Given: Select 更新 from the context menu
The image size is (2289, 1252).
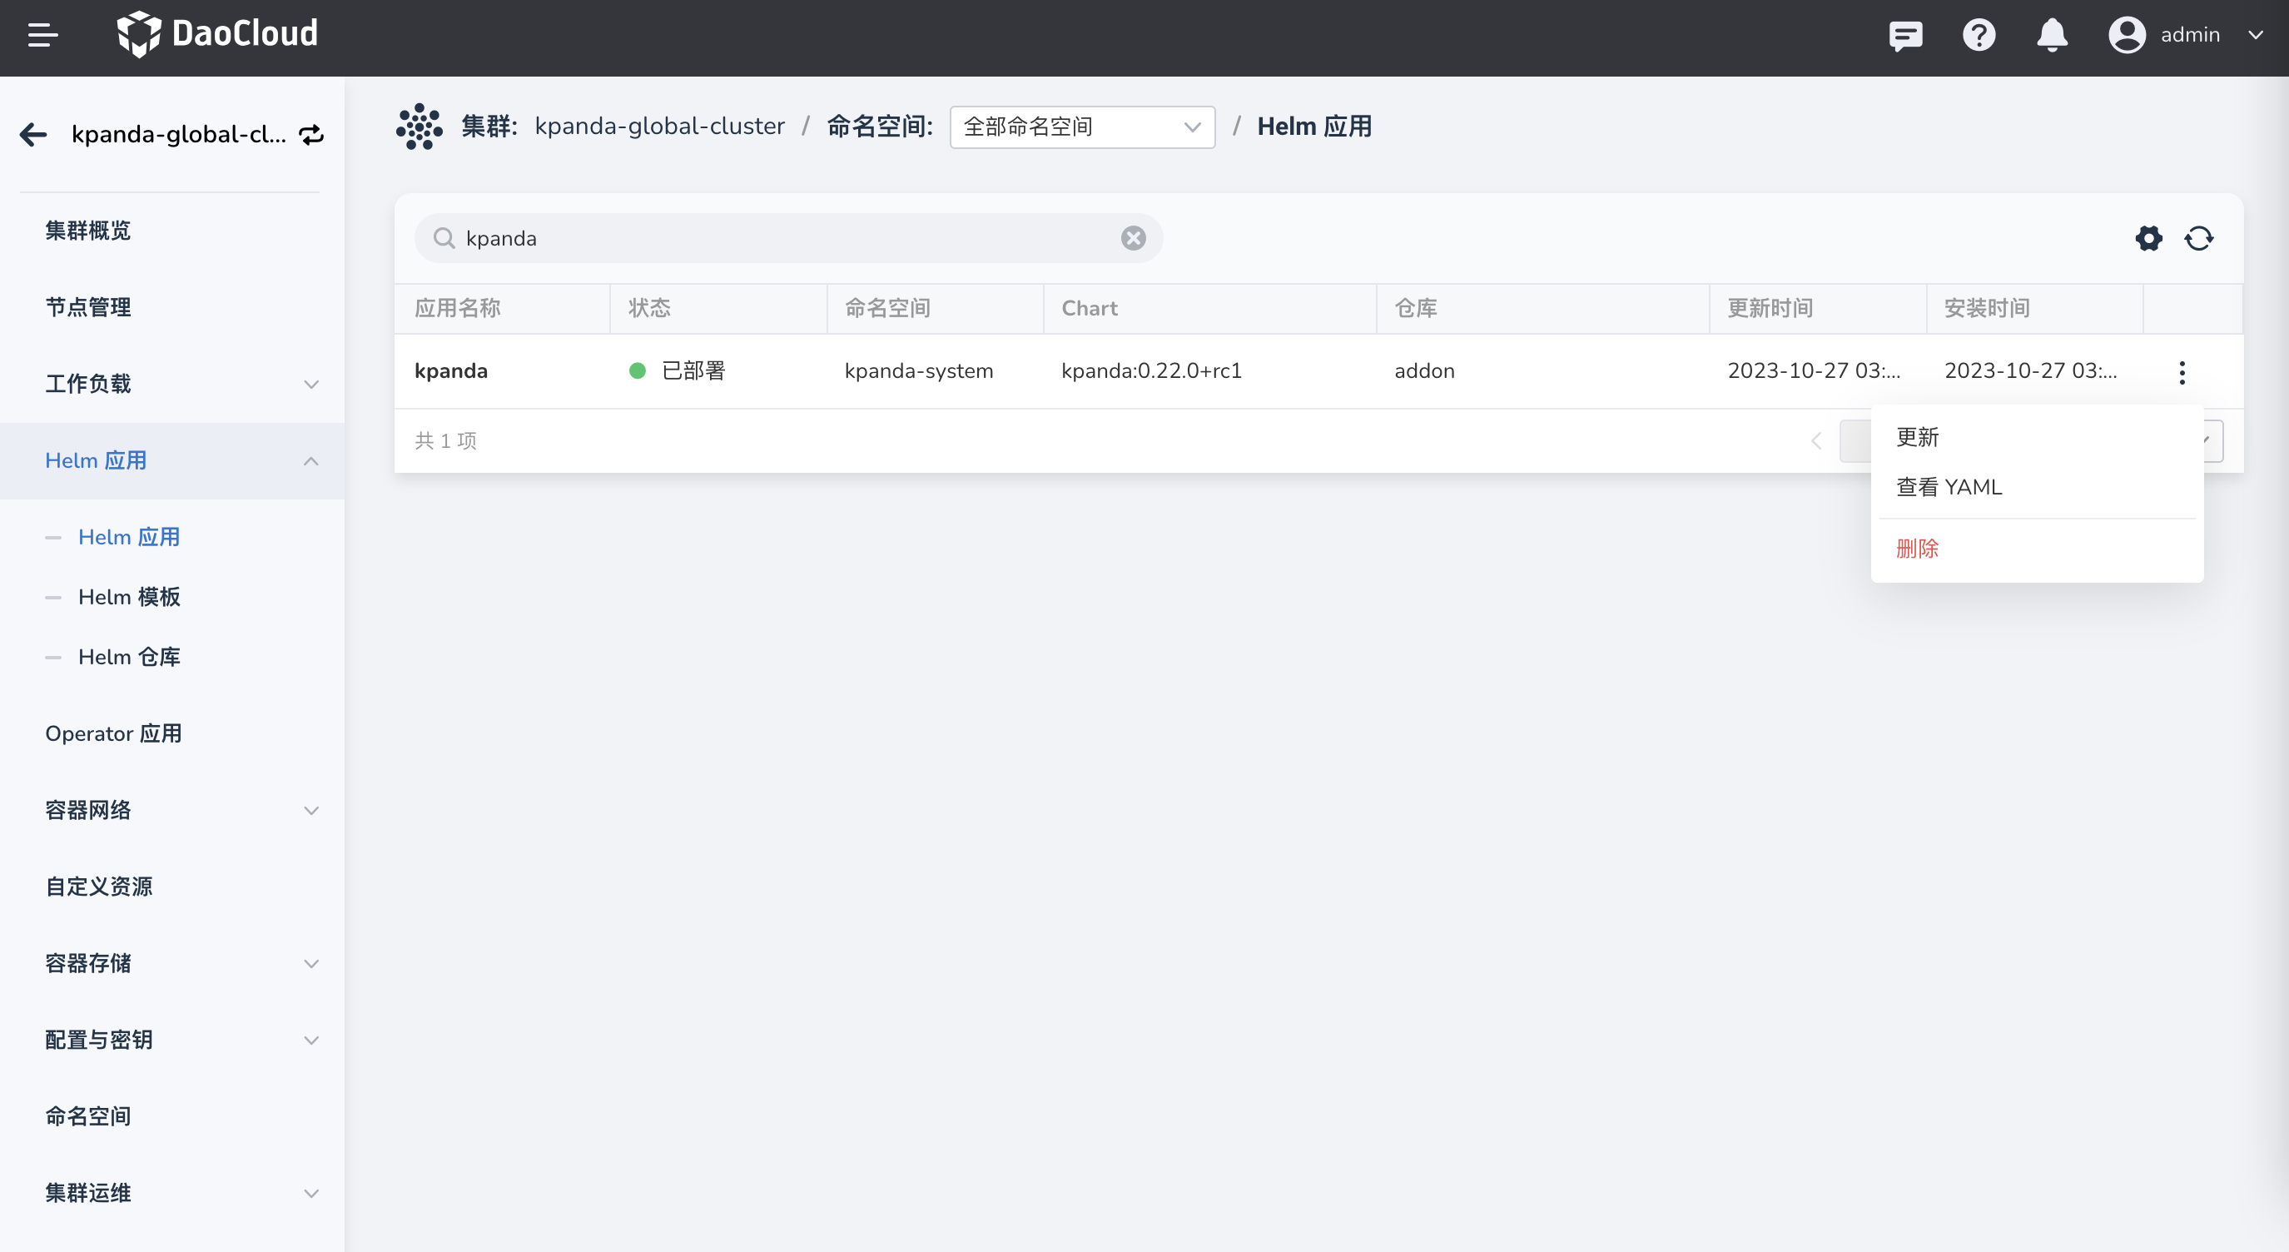Looking at the screenshot, I should tap(1918, 437).
